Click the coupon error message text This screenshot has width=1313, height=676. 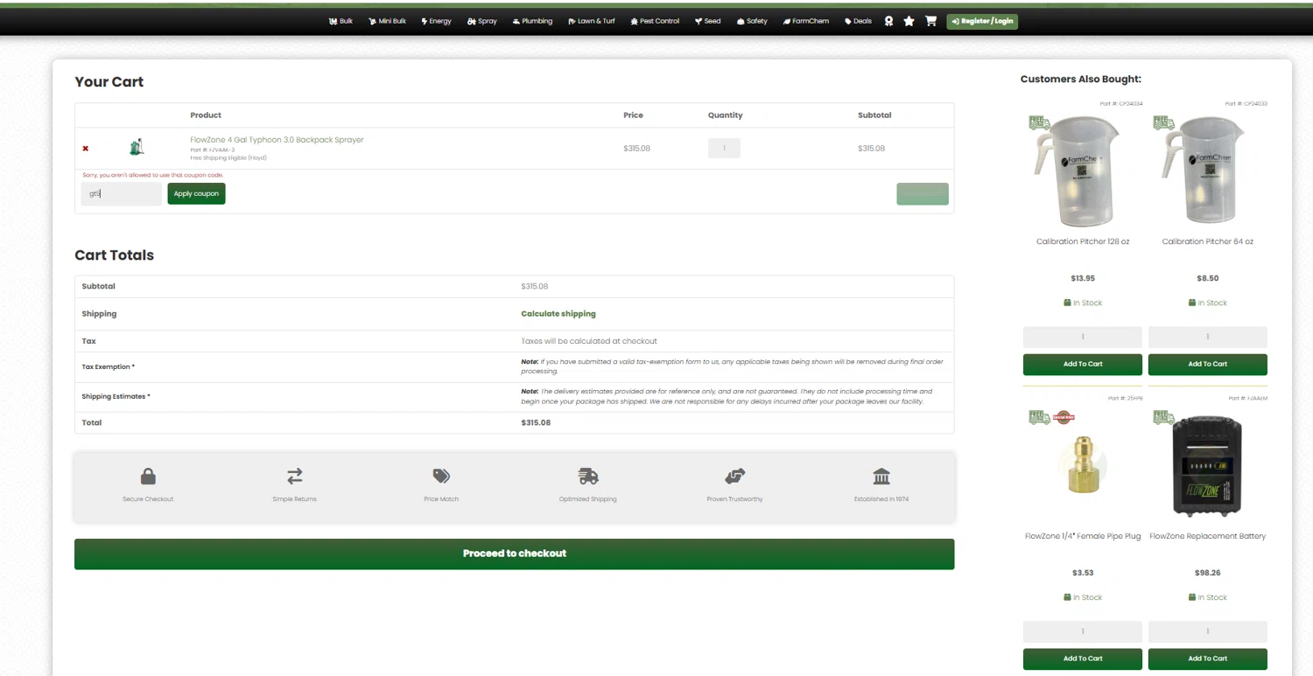pos(153,175)
